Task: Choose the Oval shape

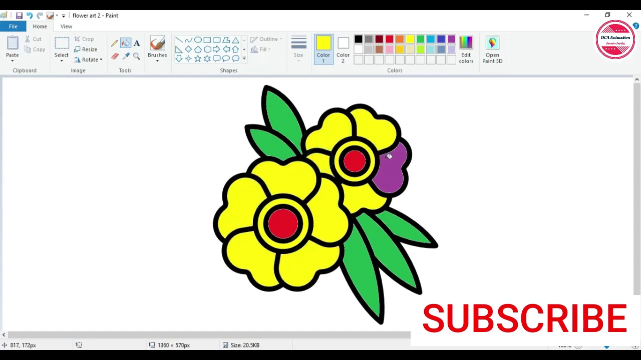Action: tap(198, 40)
